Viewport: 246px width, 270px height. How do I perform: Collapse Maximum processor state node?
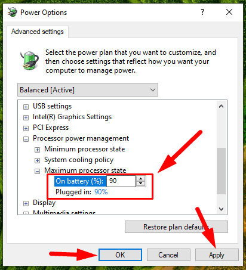37,171
